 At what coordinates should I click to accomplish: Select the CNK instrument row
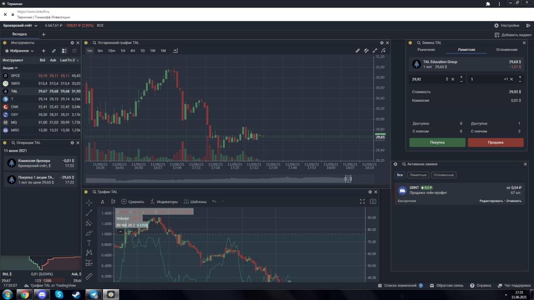point(40,107)
